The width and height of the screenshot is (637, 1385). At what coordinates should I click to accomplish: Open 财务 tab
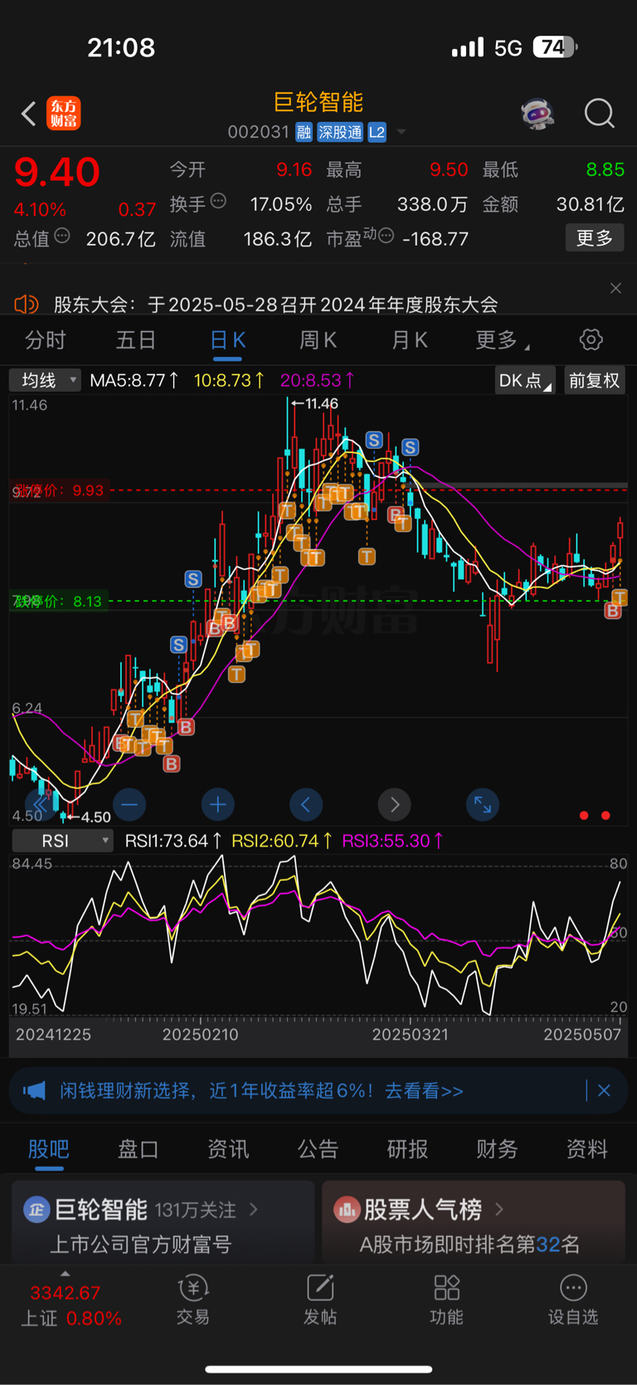(x=497, y=1148)
